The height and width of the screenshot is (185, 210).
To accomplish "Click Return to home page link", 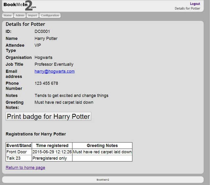I will 25,168.
